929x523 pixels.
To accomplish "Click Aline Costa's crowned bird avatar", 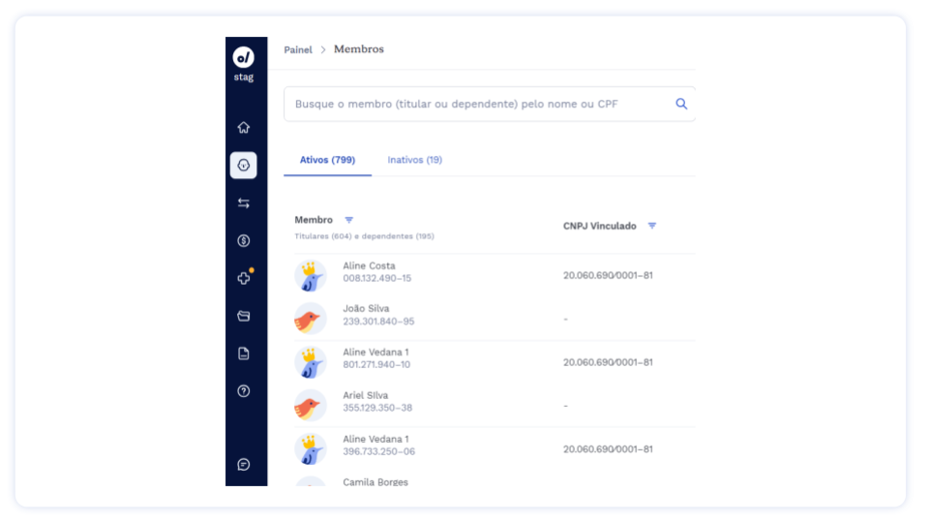I will 311,276.
